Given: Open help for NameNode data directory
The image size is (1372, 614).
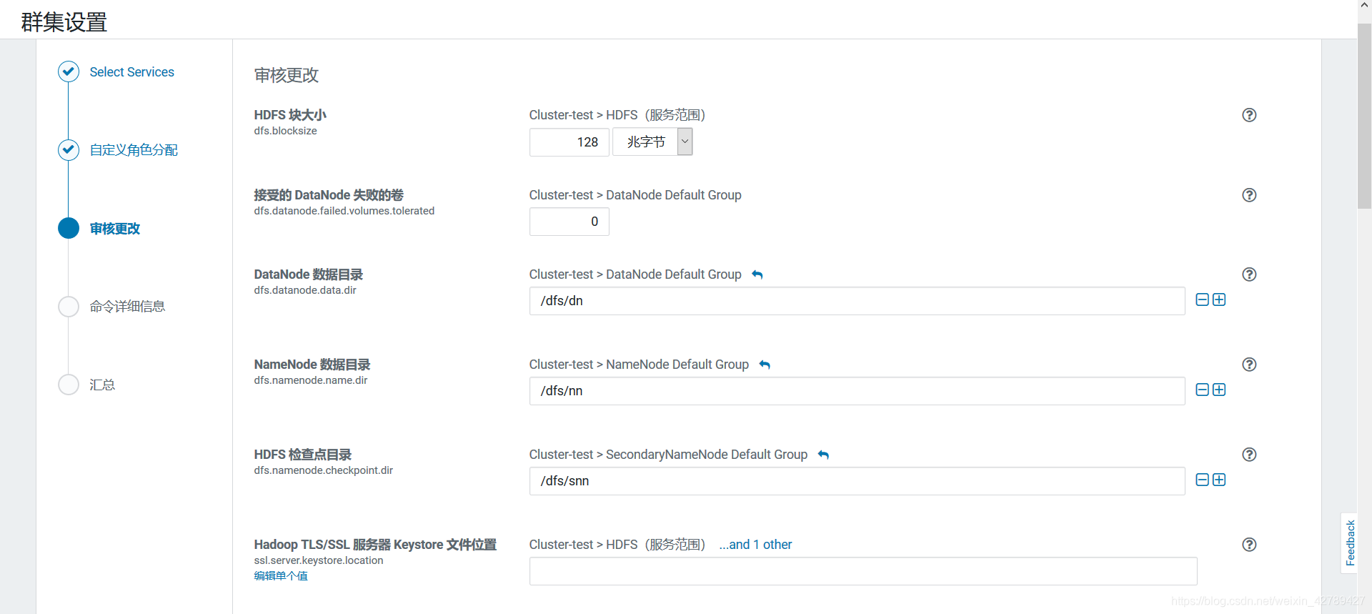Looking at the screenshot, I should pyautogui.click(x=1249, y=365).
